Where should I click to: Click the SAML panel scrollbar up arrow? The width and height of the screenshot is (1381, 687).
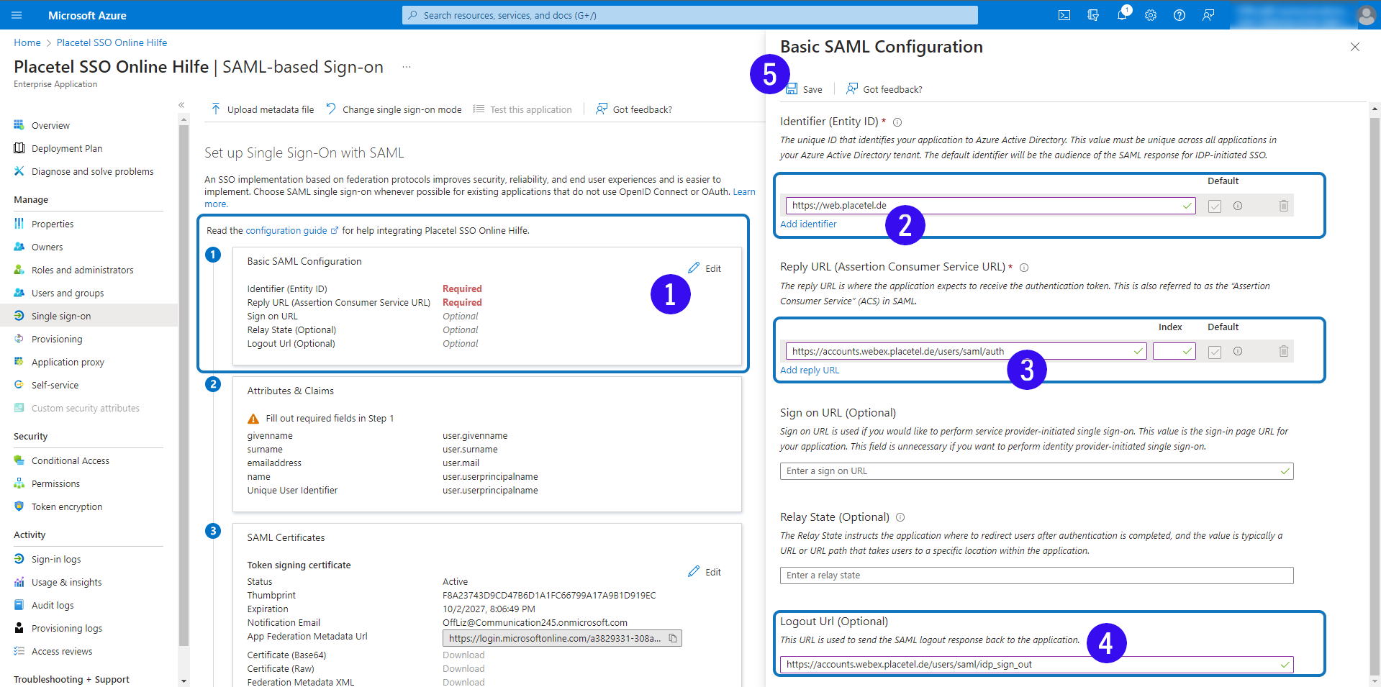[1375, 109]
